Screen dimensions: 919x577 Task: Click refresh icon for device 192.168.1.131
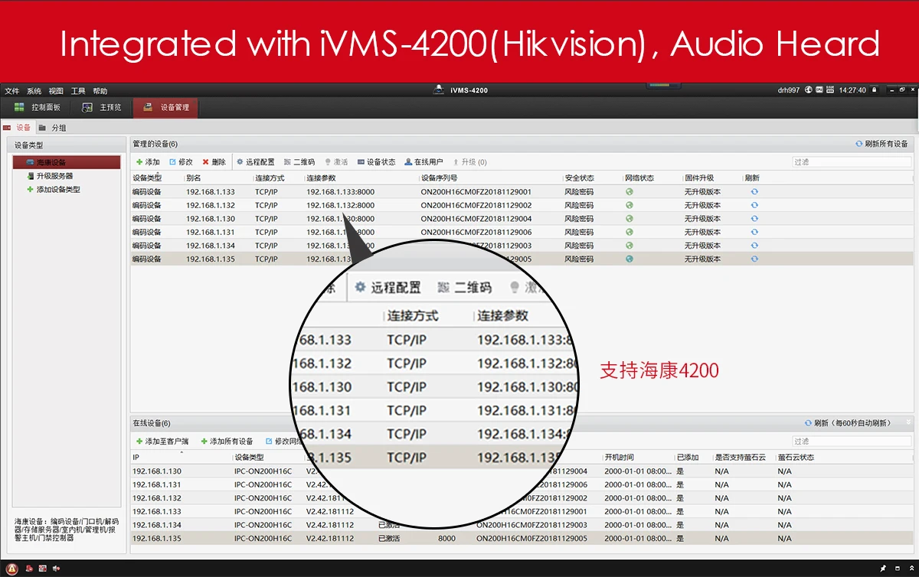(754, 232)
